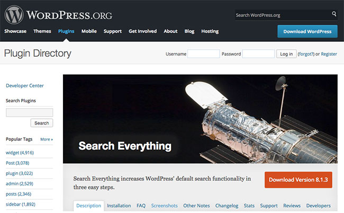
Task: Click the Search Plugins button
Action: [x=42, y=123]
